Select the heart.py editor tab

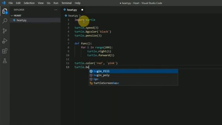(73, 10)
